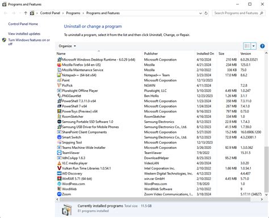The image size is (269, 218).
Task: Click the Ben Hollis publisher cell
Action: pyautogui.click(x=152, y=96)
